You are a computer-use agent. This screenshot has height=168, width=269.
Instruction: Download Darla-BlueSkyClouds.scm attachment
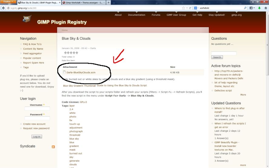click(81, 73)
